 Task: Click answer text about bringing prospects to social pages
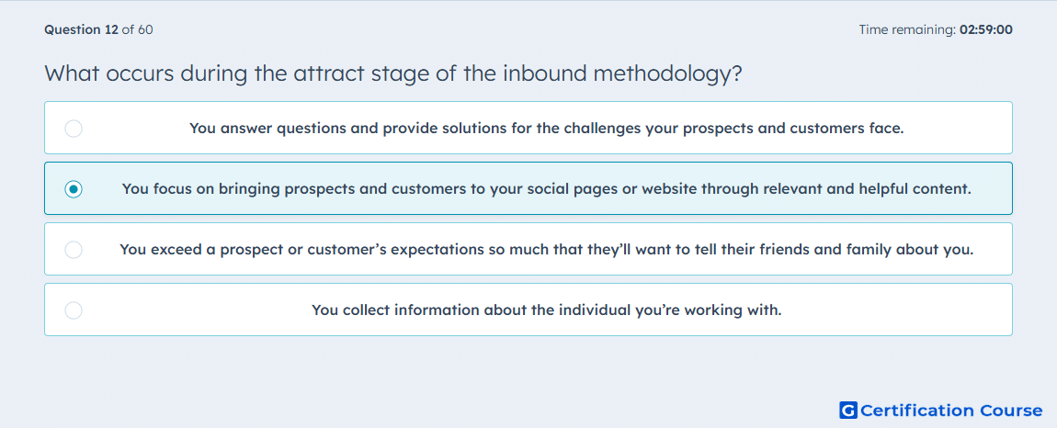547,189
